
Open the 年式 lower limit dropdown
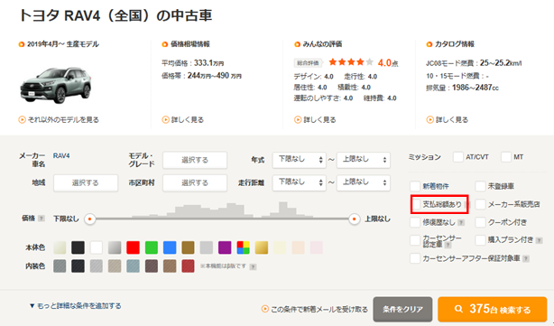[x=300, y=160]
